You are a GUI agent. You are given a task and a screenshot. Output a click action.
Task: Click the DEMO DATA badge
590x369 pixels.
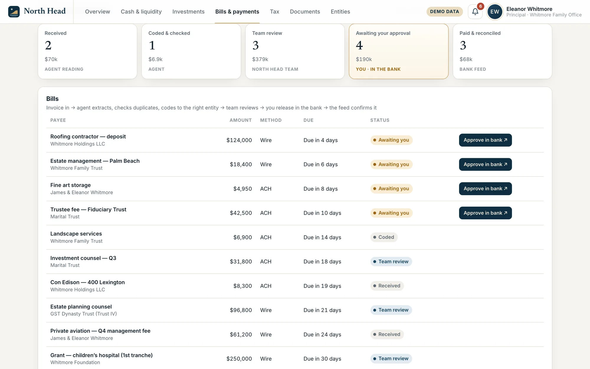[444, 12]
